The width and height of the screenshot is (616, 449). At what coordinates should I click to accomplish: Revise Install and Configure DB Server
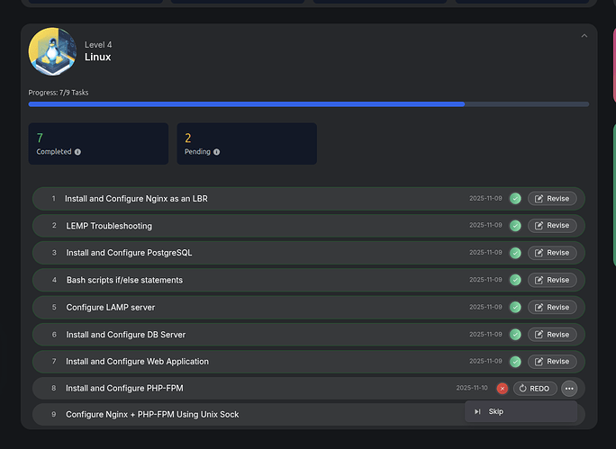point(552,335)
